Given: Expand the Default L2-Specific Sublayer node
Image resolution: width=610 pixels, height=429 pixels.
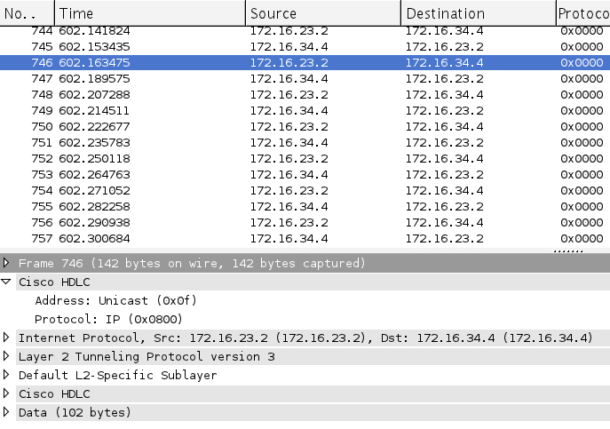Looking at the screenshot, I should pos(7,375).
